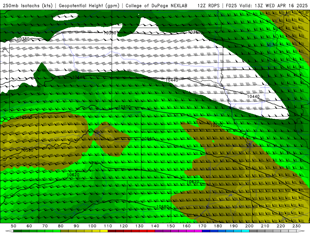Click the 220 value on the color scale
The height and width of the screenshot is (233, 310).
[x=281, y=226]
